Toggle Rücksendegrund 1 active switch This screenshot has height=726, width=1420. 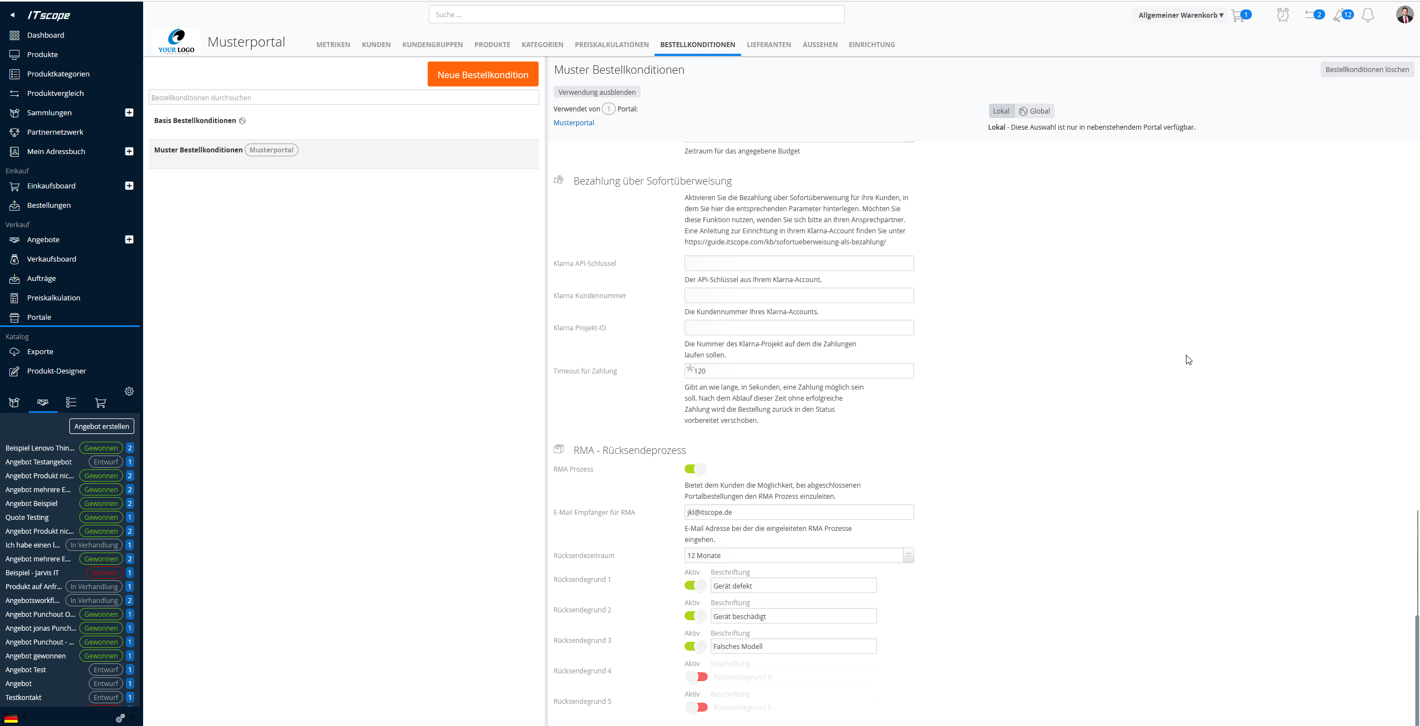696,585
